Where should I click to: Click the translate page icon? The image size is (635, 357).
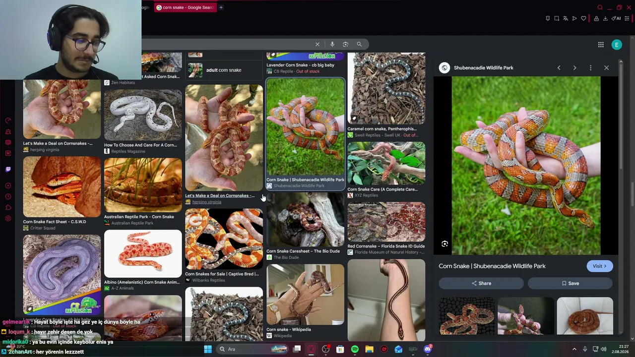[566, 18]
